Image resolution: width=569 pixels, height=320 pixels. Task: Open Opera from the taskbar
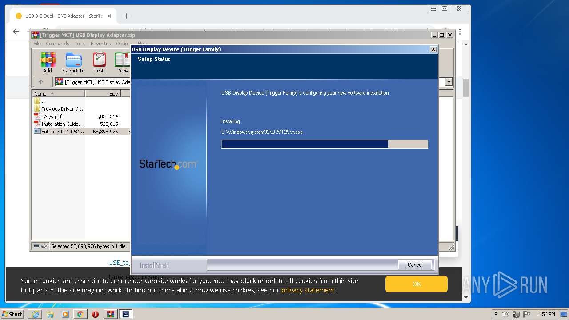[95, 314]
